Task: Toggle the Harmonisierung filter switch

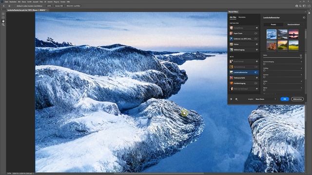Action: coord(256,67)
